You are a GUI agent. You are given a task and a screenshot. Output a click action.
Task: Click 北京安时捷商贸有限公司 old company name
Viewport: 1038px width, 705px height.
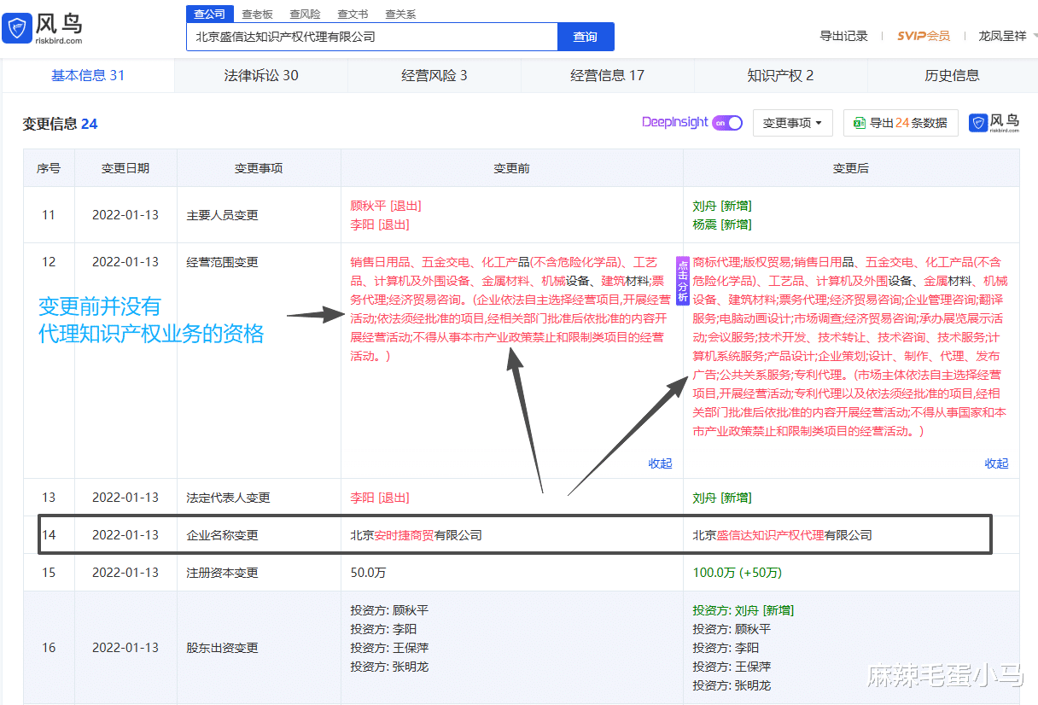[x=416, y=535]
